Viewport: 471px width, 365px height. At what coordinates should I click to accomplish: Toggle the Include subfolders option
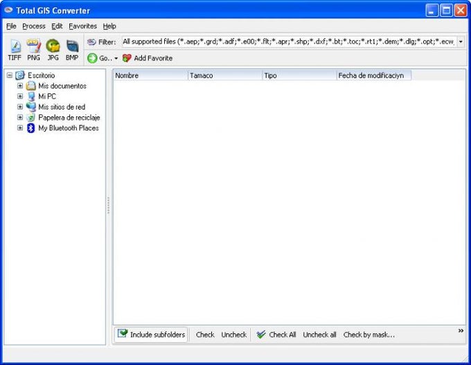(x=151, y=335)
